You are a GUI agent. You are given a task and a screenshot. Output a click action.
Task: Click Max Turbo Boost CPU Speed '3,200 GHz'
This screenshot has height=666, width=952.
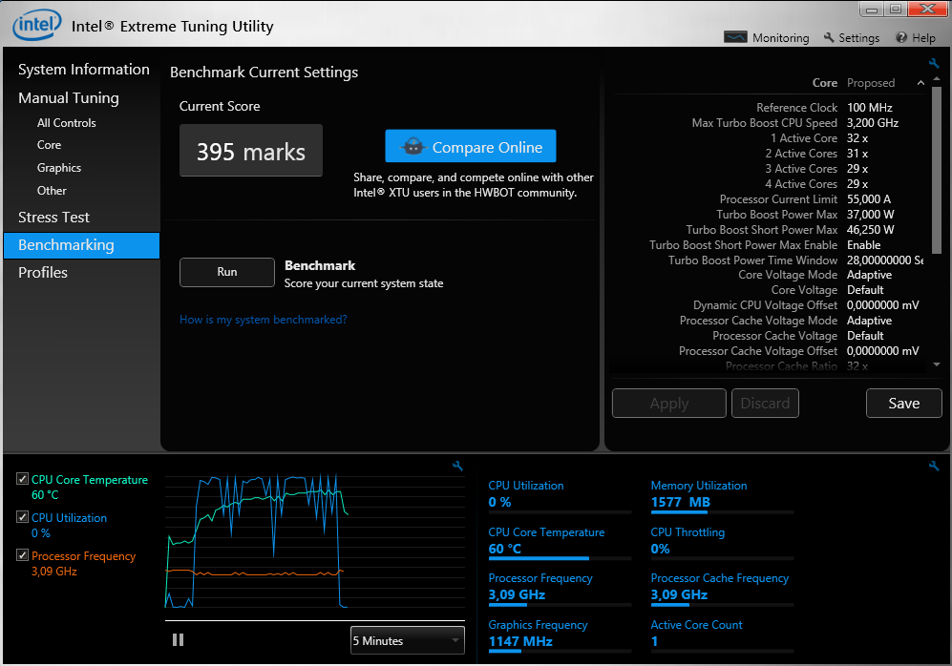click(873, 122)
